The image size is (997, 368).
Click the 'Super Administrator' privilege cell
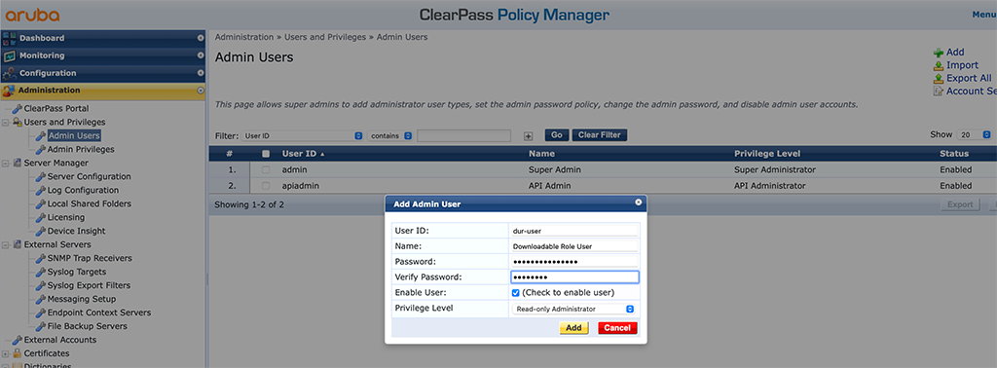[774, 169]
